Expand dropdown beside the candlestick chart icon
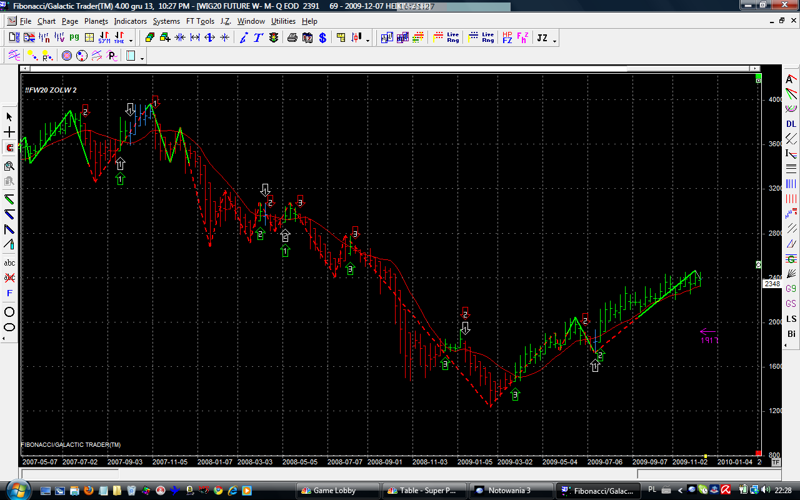Image resolution: width=800 pixels, height=500 pixels. (x=367, y=41)
